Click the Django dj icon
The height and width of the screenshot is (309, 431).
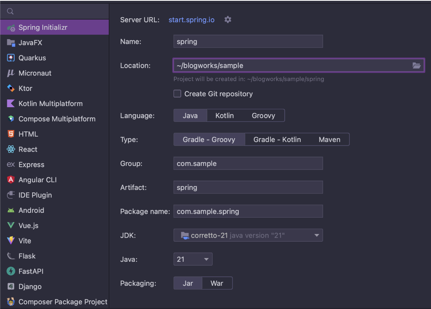11,286
